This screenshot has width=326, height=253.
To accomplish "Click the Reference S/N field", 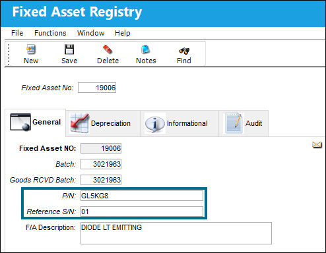I will tap(142, 211).
